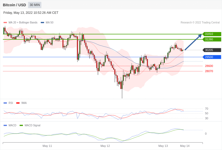The width and height of the screenshot is (222, 150).
Task: Click the red 28600 support value
Action: pyautogui.click(x=209, y=66)
